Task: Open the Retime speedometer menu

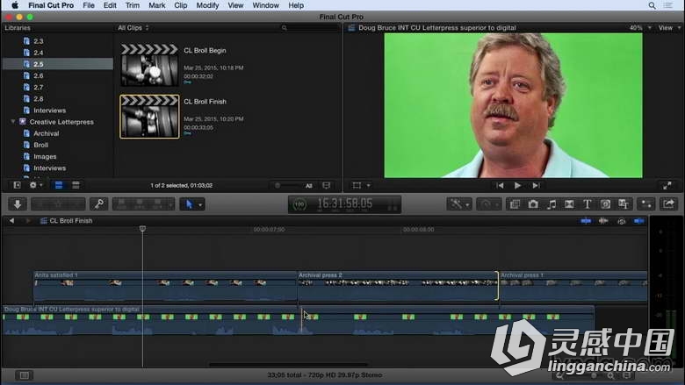Action: [x=488, y=204]
